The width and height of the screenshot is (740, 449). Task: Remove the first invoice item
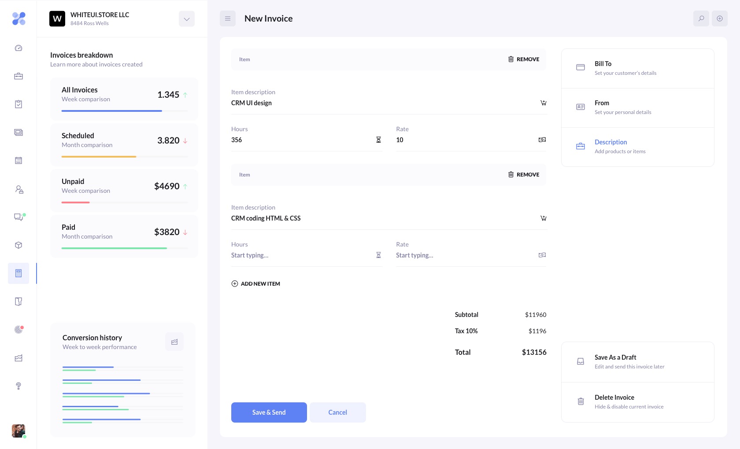click(x=524, y=59)
